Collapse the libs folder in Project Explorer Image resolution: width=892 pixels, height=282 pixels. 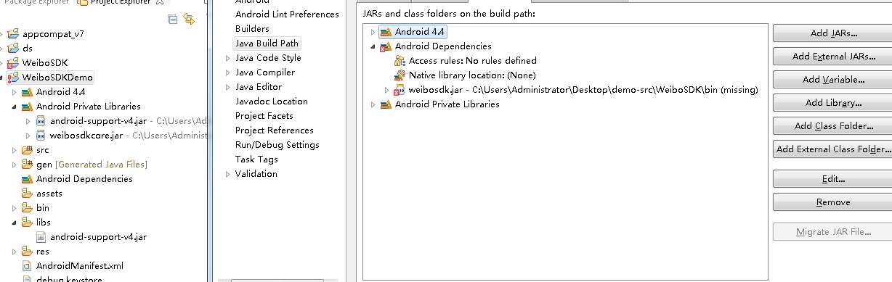14,223
